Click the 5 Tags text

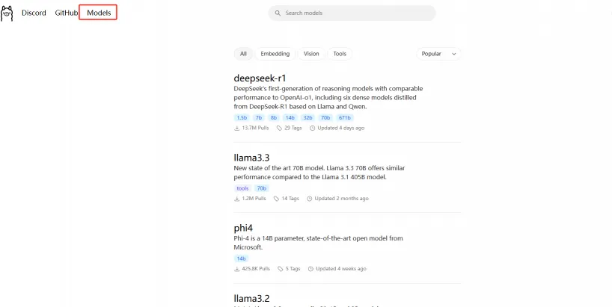pos(293,269)
